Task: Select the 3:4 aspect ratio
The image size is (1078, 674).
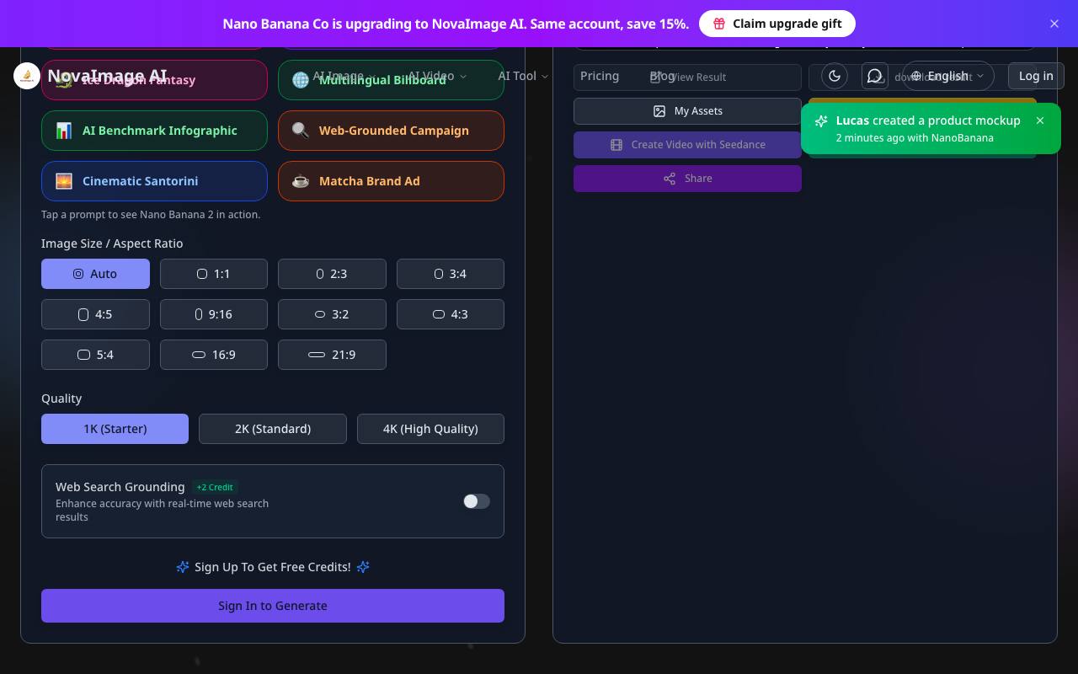Action: (451, 274)
